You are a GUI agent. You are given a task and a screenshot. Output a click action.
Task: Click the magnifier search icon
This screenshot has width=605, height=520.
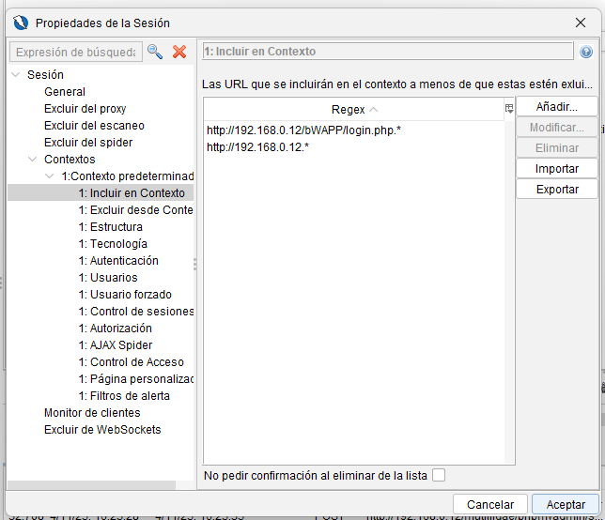(x=155, y=53)
